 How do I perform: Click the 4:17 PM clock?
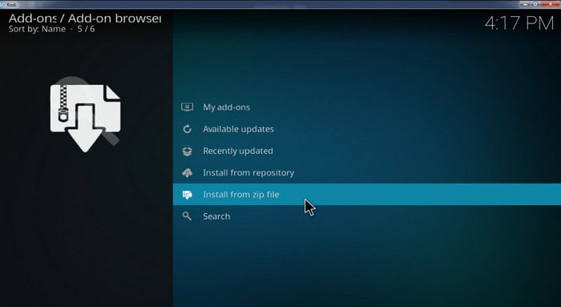click(x=519, y=23)
